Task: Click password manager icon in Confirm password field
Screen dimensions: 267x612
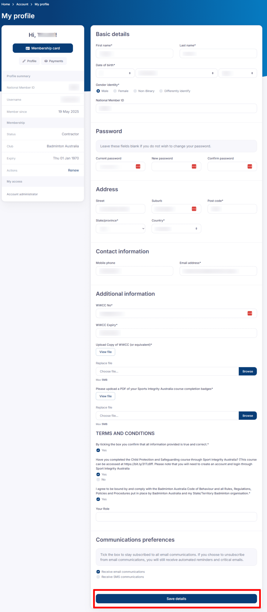Action: point(250,166)
